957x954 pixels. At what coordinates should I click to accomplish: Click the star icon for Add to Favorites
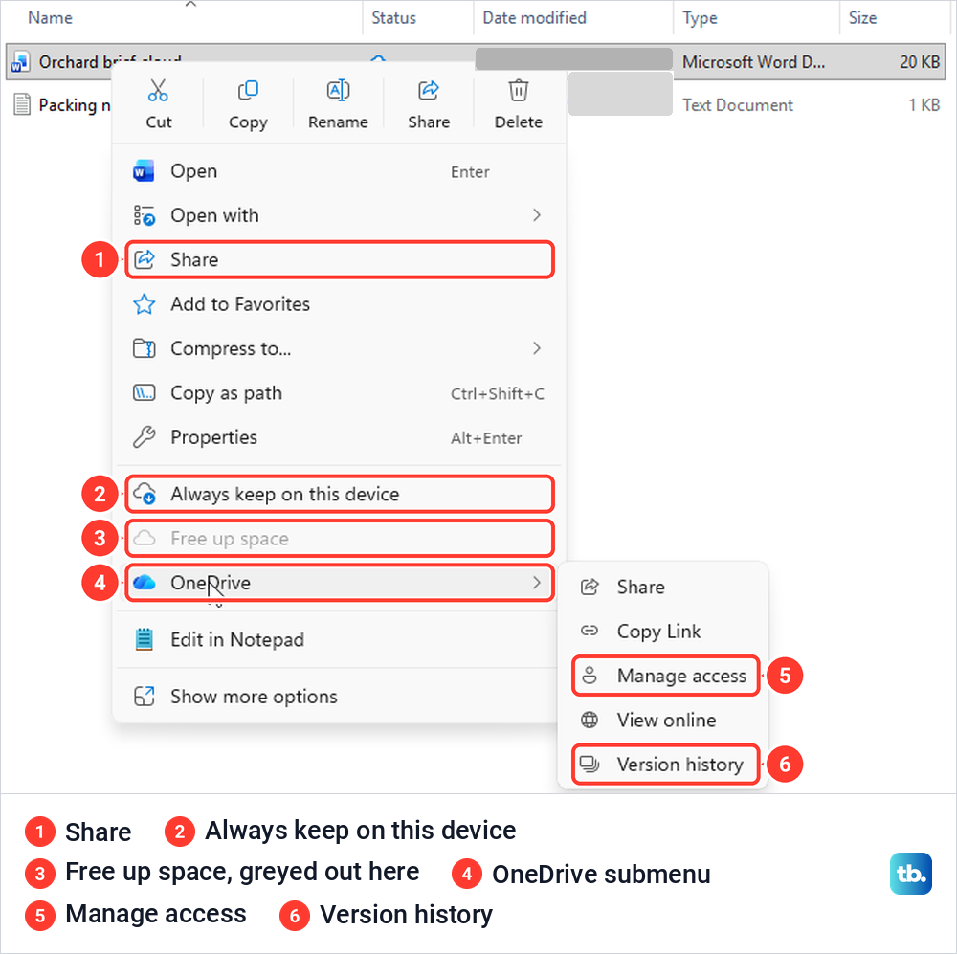pyautogui.click(x=145, y=304)
